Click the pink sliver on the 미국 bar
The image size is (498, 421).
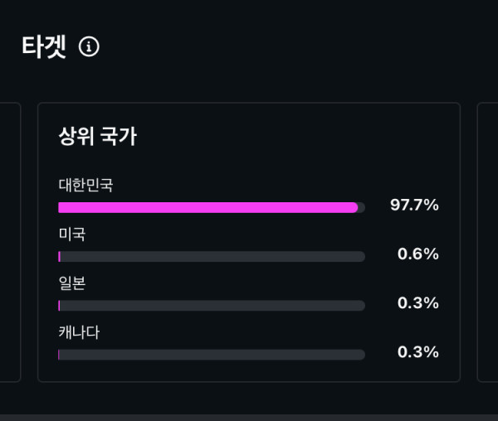pyautogui.click(x=60, y=256)
